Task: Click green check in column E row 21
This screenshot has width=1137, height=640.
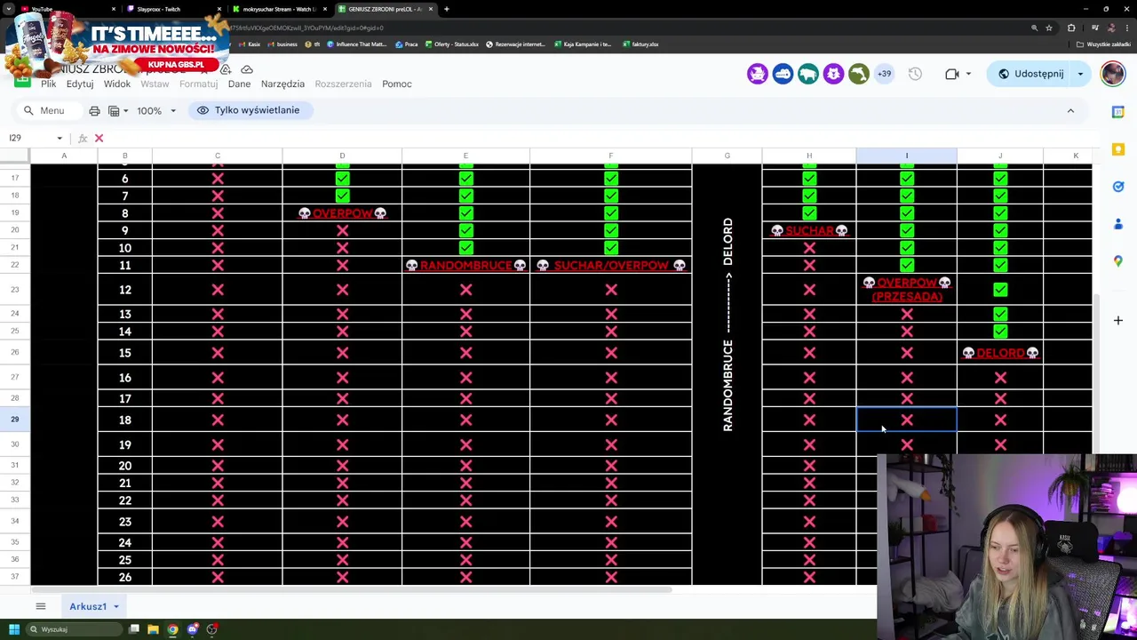Action: click(x=465, y=248)
